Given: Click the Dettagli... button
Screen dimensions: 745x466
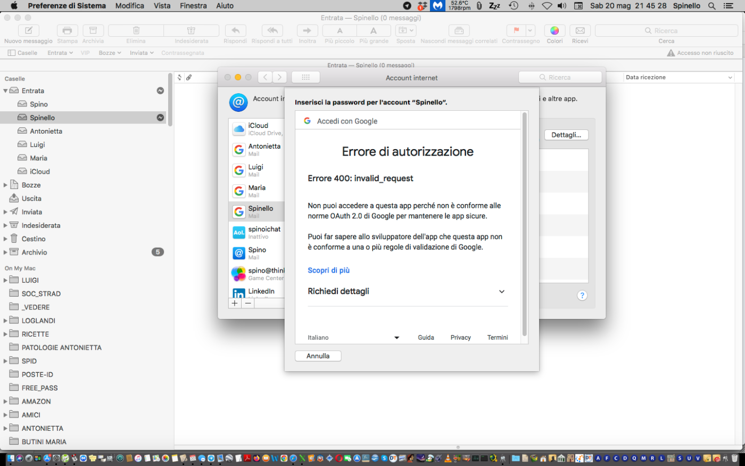Looking at the screenshot, I should tap(566, 135).
